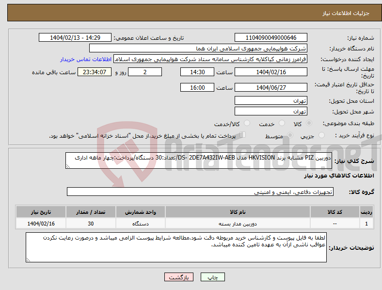Click the کد کالا column header
Image resolution: width=382 pixels, height=290 pixels.
tap(335, 212)
